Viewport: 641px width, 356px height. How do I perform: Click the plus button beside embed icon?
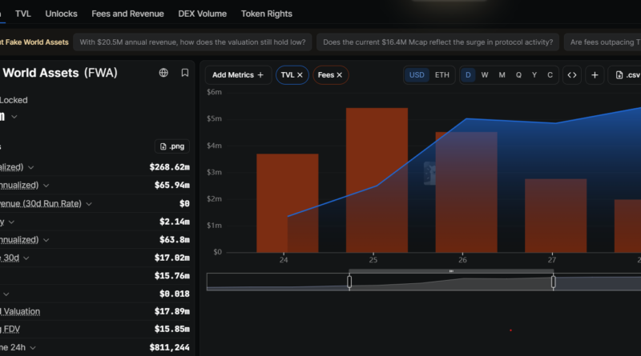pos(595,75)
